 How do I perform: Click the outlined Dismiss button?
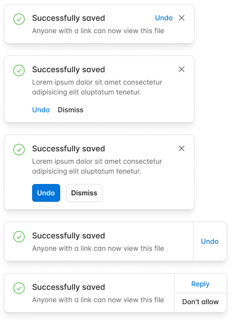(x=84, y=193)
